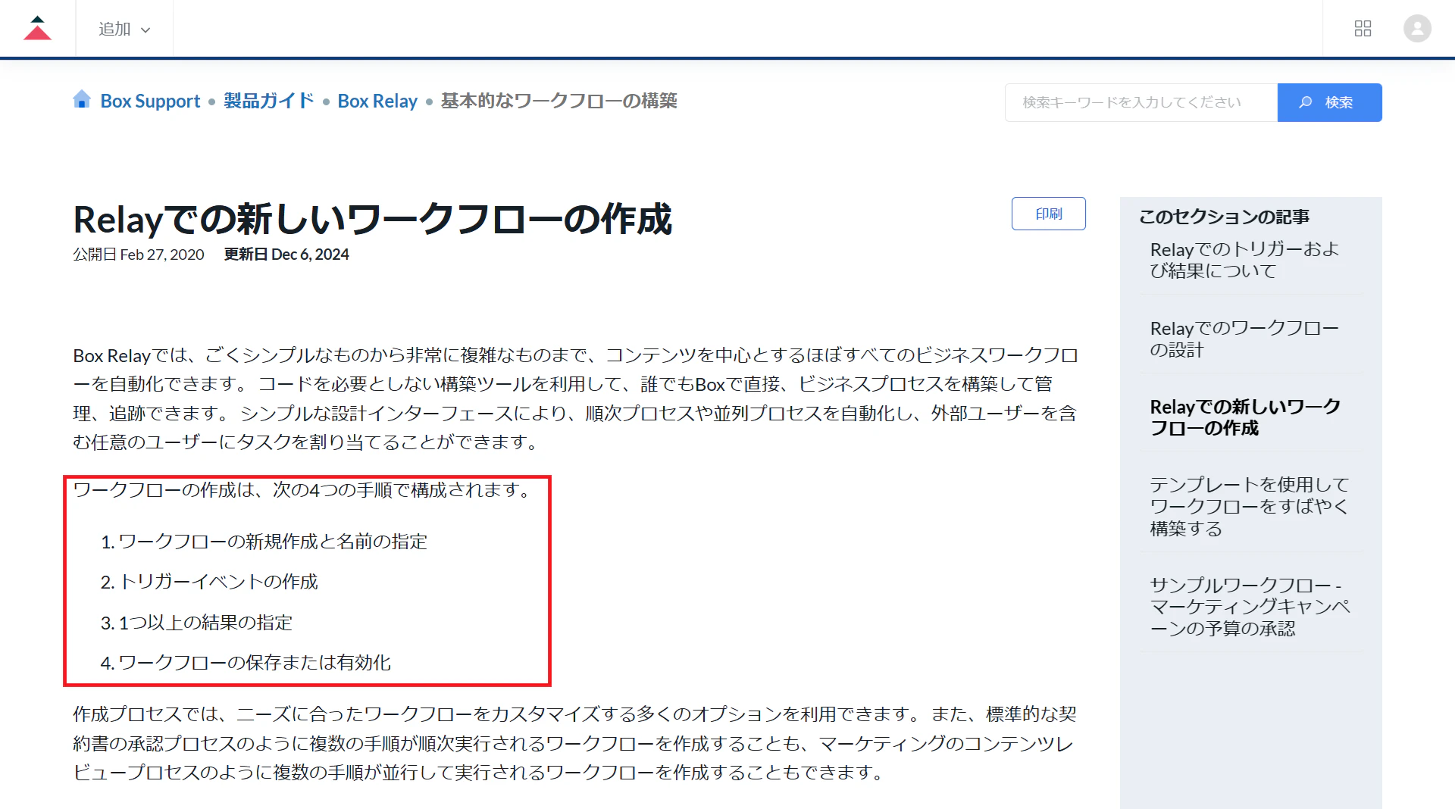The width and height of the screenshot is (1455, 809).
Task: Focus the search keyword input field
Action: tap(1141, 102)
